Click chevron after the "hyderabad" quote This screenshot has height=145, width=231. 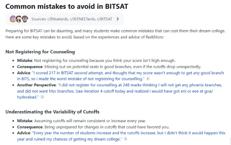42,97
